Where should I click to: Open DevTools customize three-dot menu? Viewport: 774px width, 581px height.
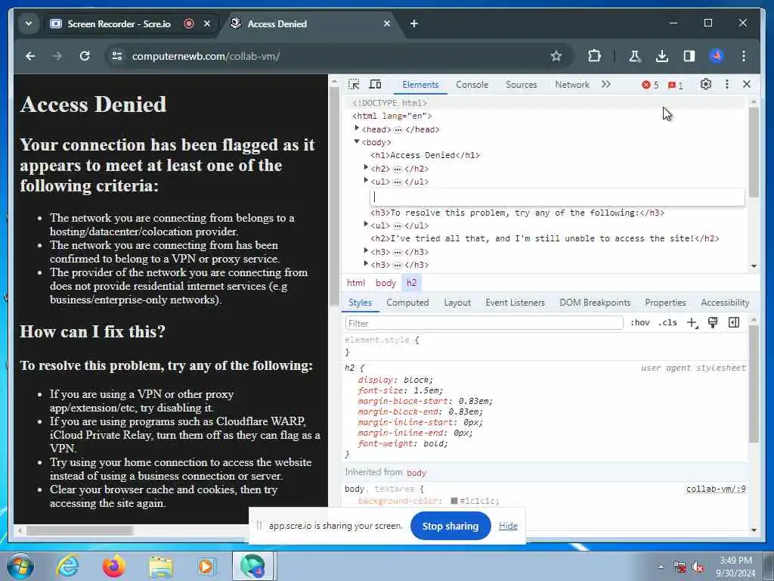pos(727,85)
